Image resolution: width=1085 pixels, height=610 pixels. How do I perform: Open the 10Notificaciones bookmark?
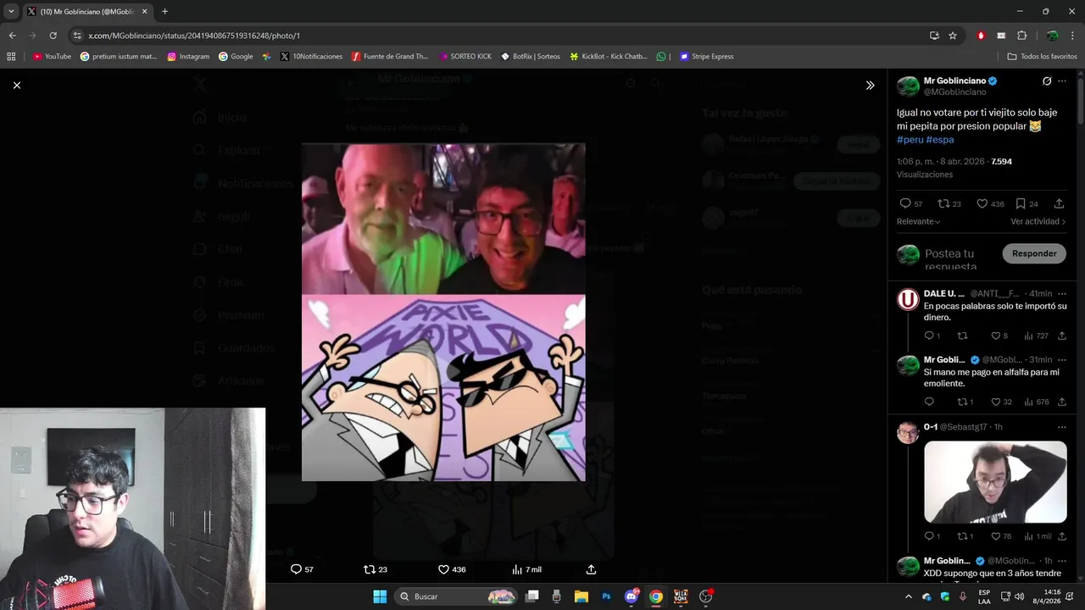(x=311, y=57)
